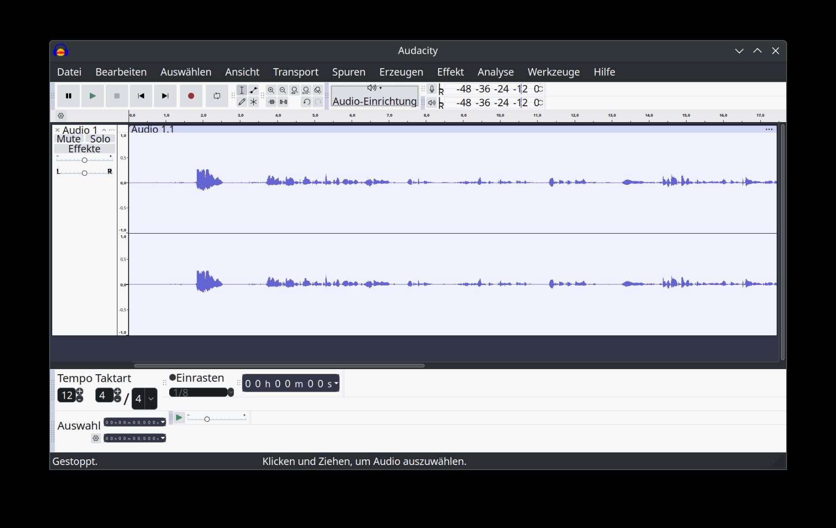Close track Audio 1 with X icon
The width and height of the screenshot is (836, 528).
tap(57, 130)
